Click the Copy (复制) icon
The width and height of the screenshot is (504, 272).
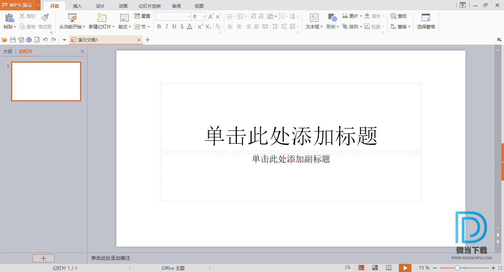(22, 27)
